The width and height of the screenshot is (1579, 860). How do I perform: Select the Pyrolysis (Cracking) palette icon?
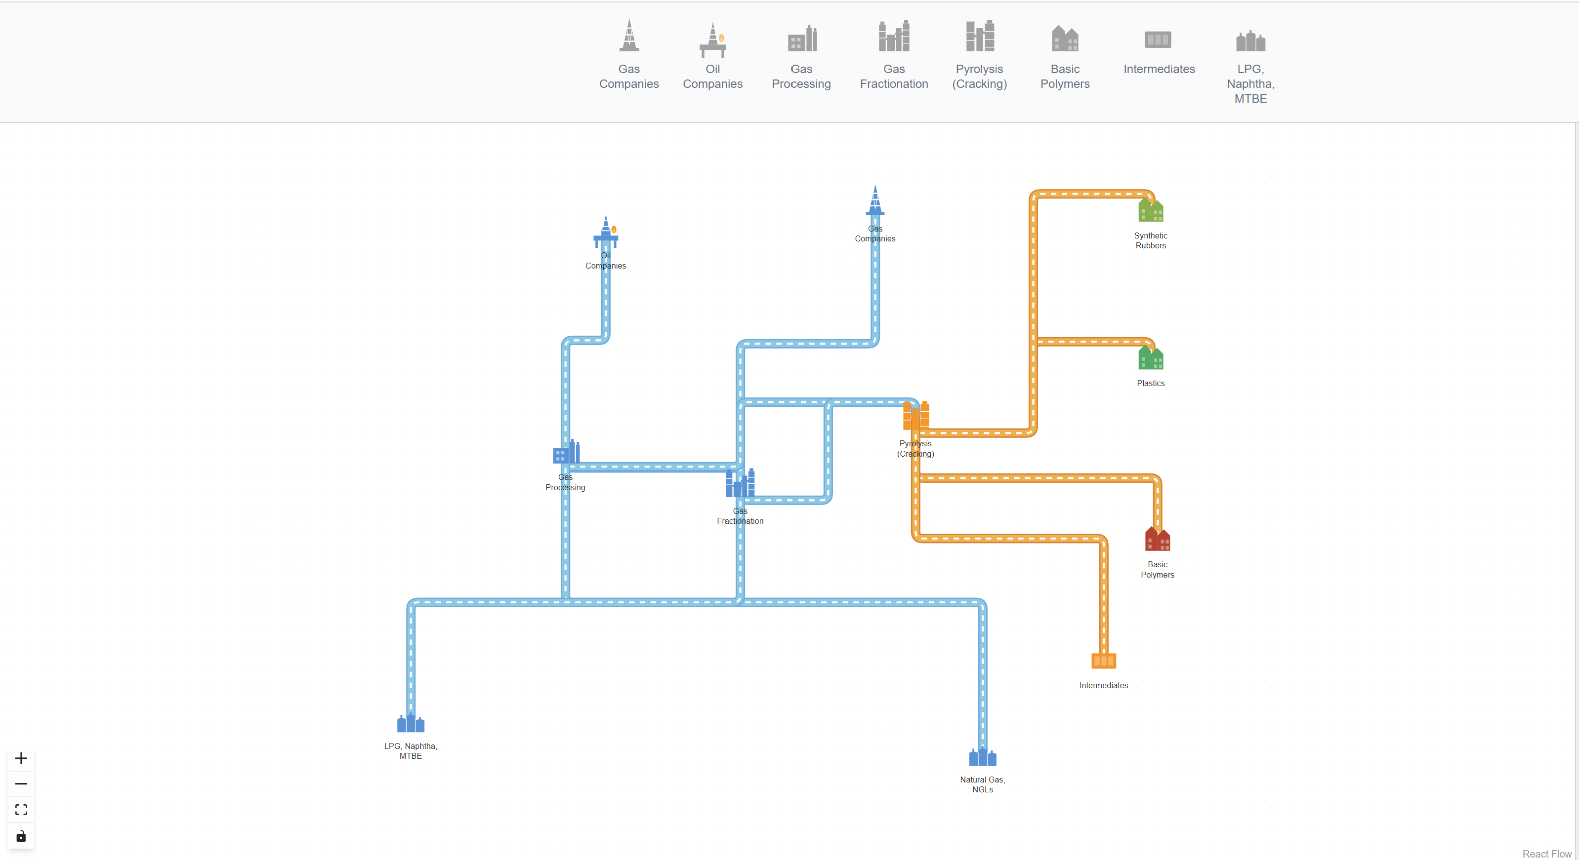click(x=979, y=38)
